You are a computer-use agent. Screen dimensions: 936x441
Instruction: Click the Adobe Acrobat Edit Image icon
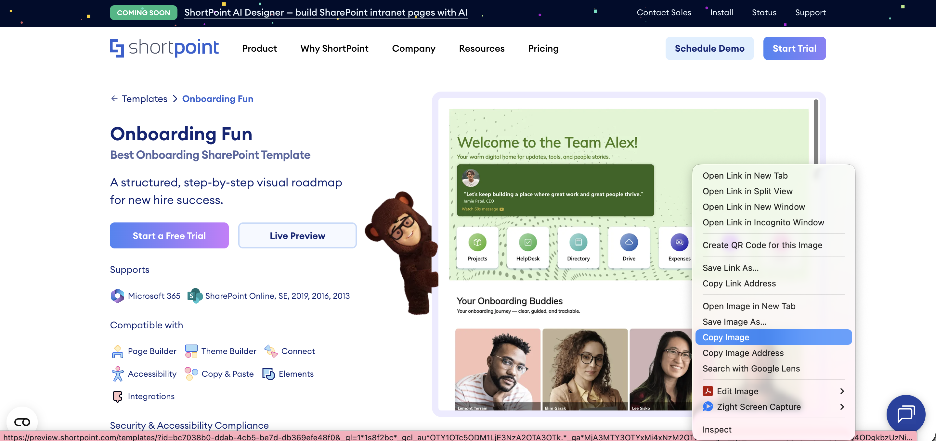tap(708, 391)
